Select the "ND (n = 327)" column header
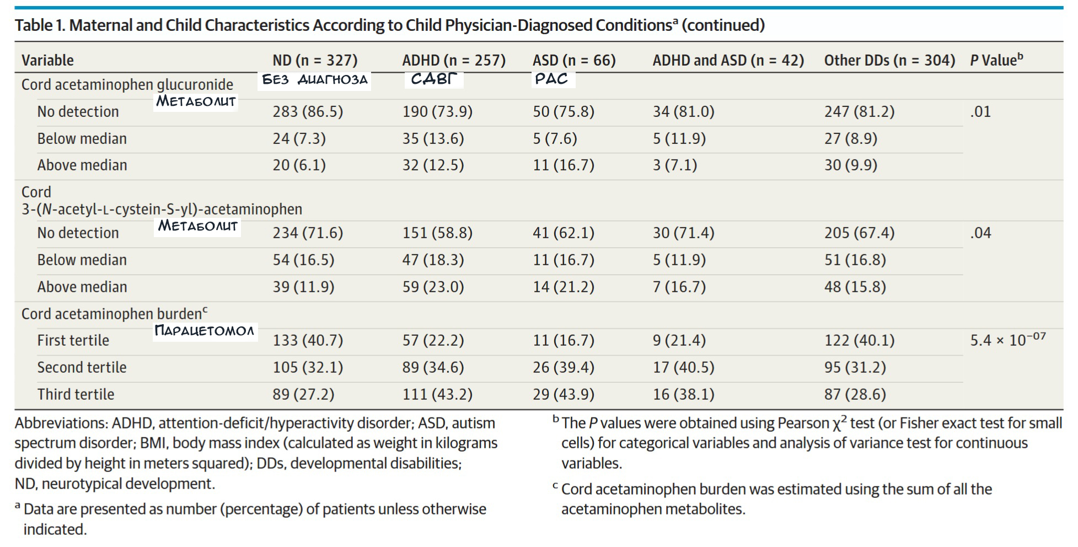This screenshot has height=547, width=1078. pos(315,60)
